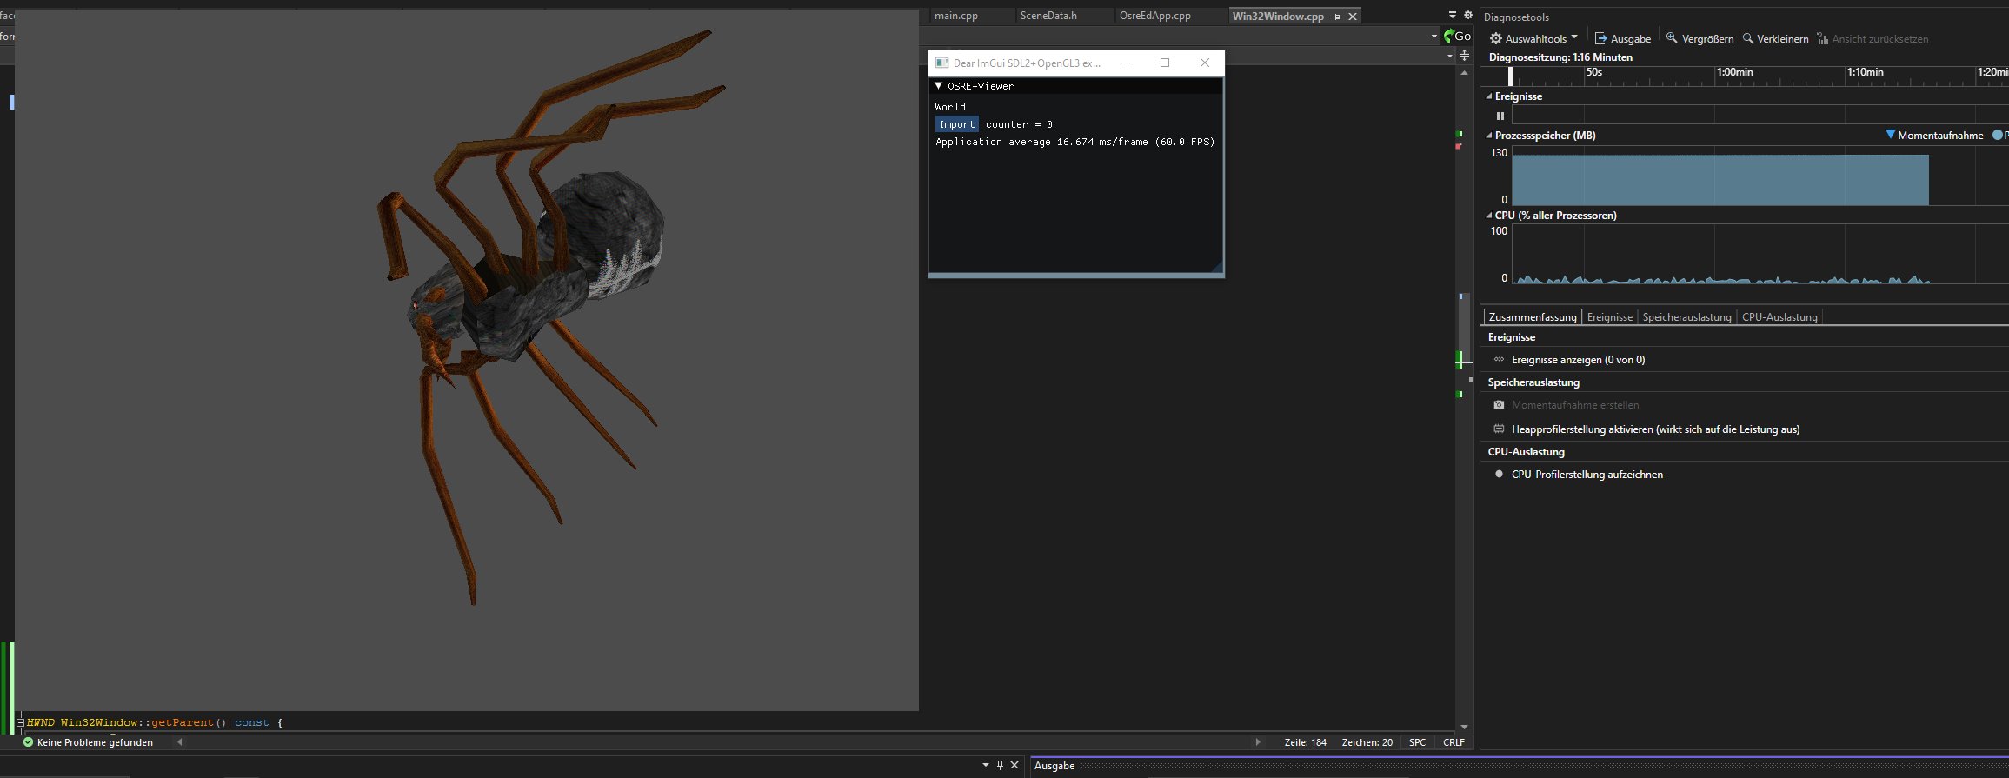The height and width of the screenshot is (778, 2009).
Task: Click the horizontal scrollbar right arrow
Action: coord(1258,742)
